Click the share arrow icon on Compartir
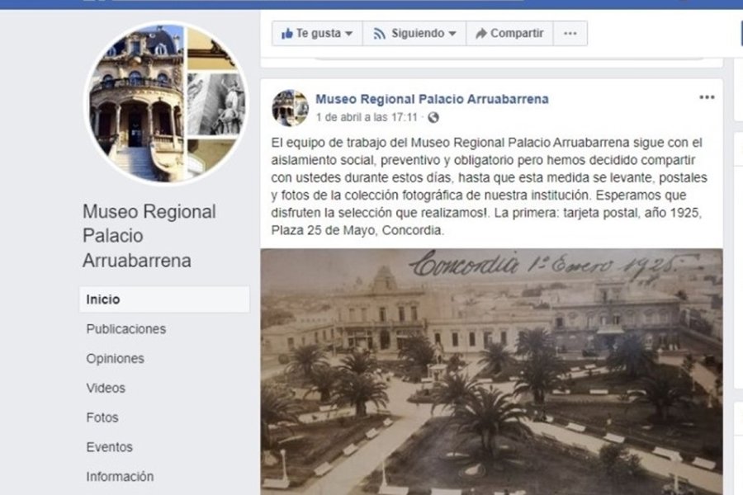This screenshot has height=495, width=743. click(x=481, y=33)
